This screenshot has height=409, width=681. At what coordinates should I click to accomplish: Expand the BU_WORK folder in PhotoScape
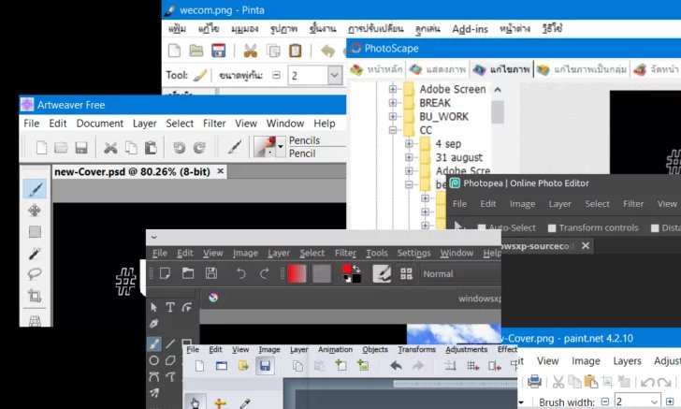click(393, 116)
